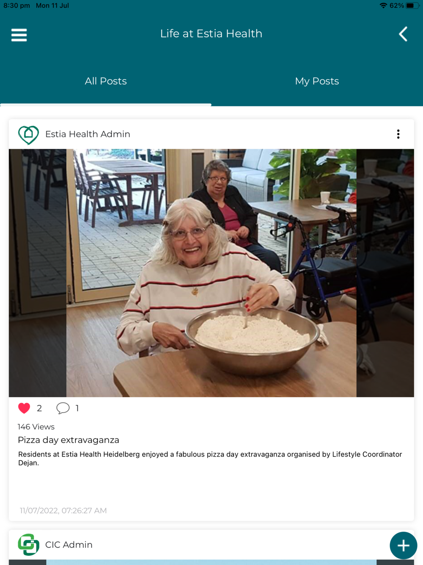Screen dimensions: 423x565
Task: Open the three-dot post options menu
Action: [x=398, y=134]
